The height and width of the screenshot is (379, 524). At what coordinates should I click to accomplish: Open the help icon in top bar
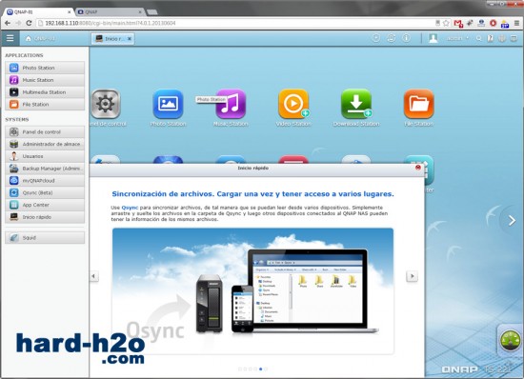491,38
